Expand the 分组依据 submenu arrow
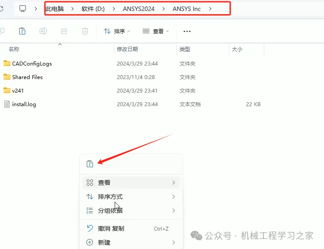 point(174,211)
